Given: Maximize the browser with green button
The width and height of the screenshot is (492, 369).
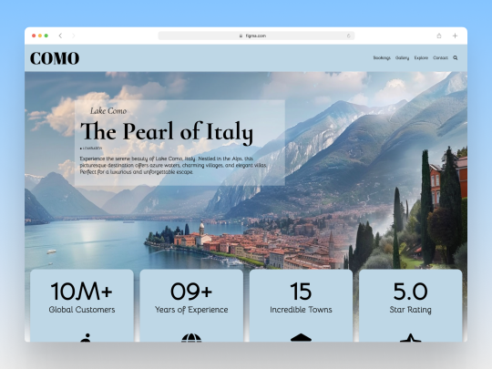Looking at the screenshot, I should coord(46,36).
